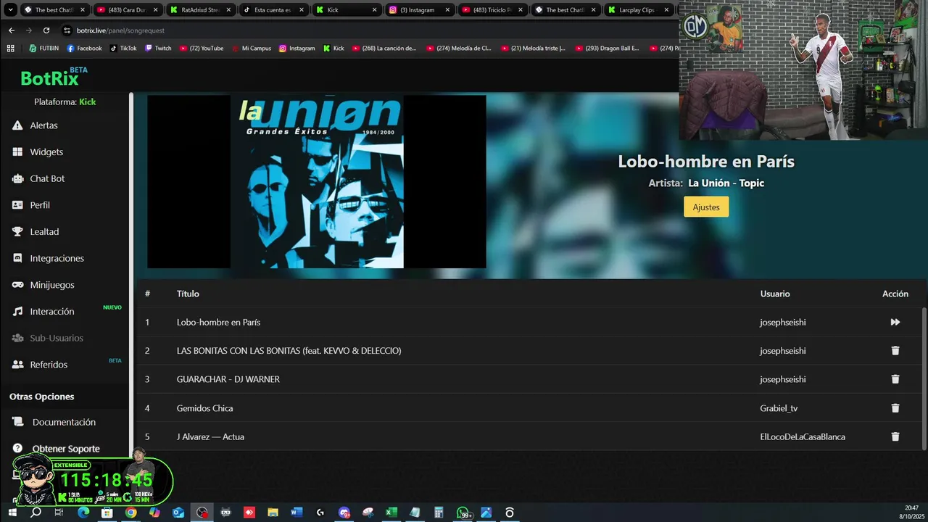Switch to the (3) Instagram tab
Viewport: 928px width, 522px height.
[419, 10]
